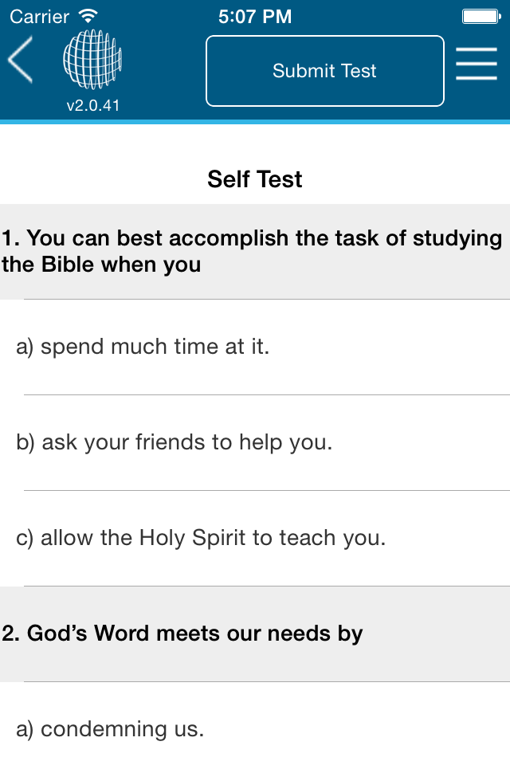
Task: Tap the words "help you" in option b
Action: pyautogui.click(x=285, y=443)
